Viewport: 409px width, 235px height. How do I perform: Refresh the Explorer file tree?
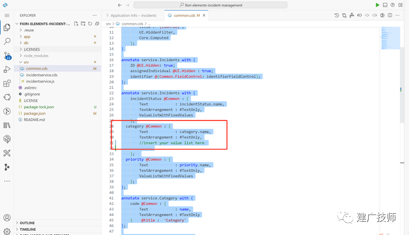[x=90, y=24]
